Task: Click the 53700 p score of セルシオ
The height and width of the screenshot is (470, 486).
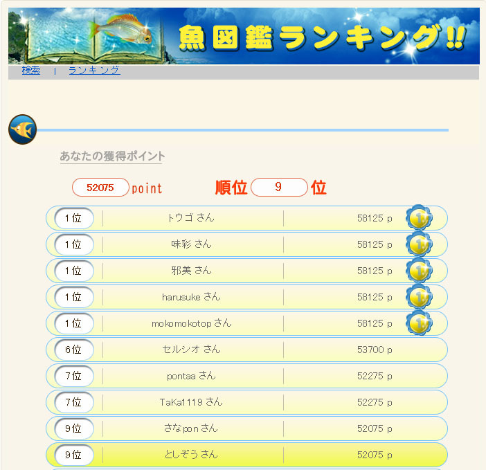Action: 375,350
